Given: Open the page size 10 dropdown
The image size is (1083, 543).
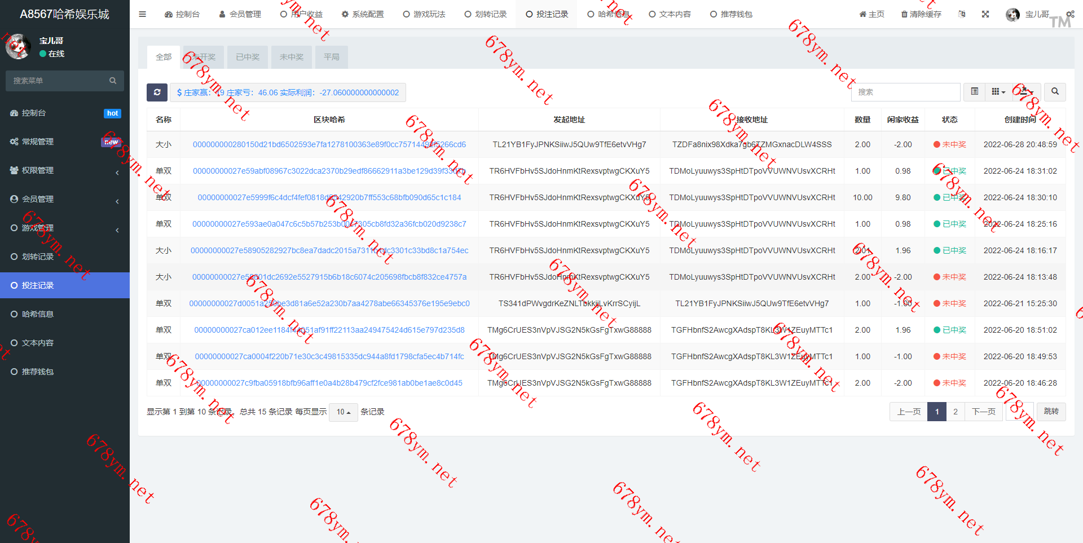Looking at the screenshot, I should pos(343,412).
